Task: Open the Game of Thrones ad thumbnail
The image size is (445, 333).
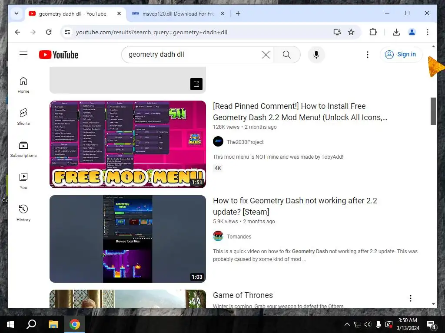Action: 128,299
